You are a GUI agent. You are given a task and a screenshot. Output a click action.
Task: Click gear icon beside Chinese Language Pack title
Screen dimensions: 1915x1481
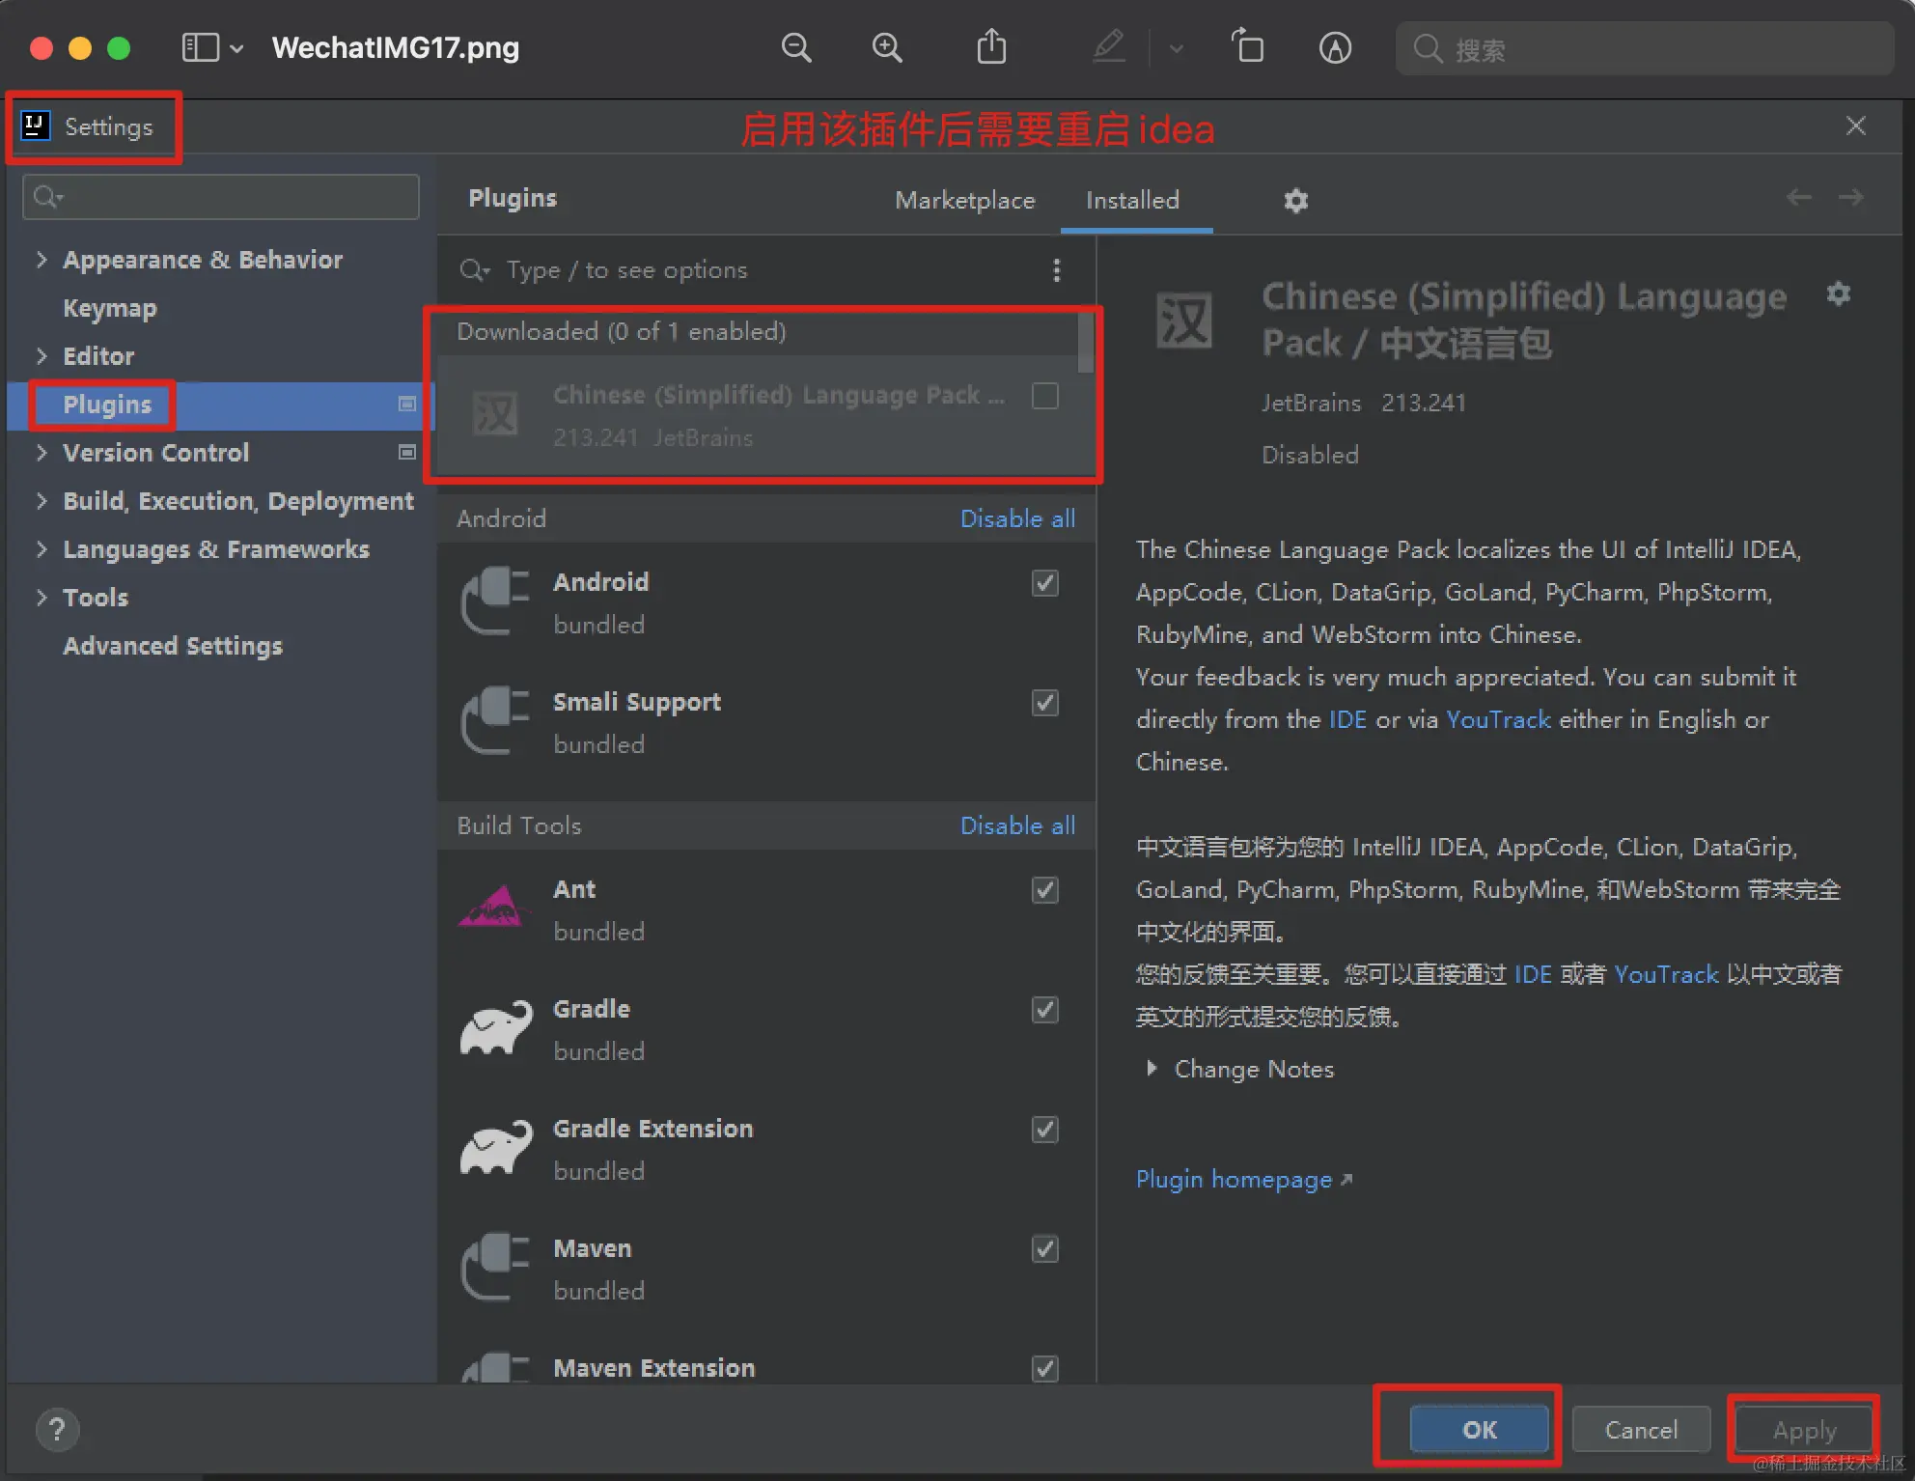click(x=1838, y=293)
